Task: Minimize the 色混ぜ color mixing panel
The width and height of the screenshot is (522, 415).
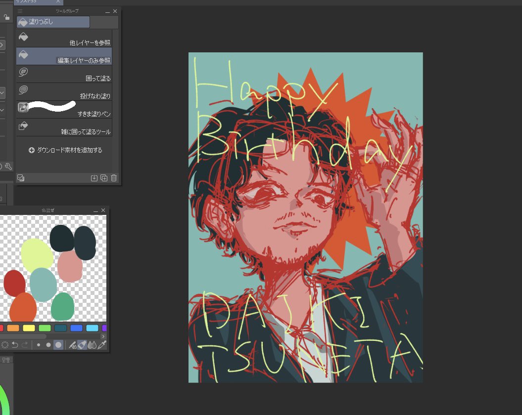Action: click(95, 210)
